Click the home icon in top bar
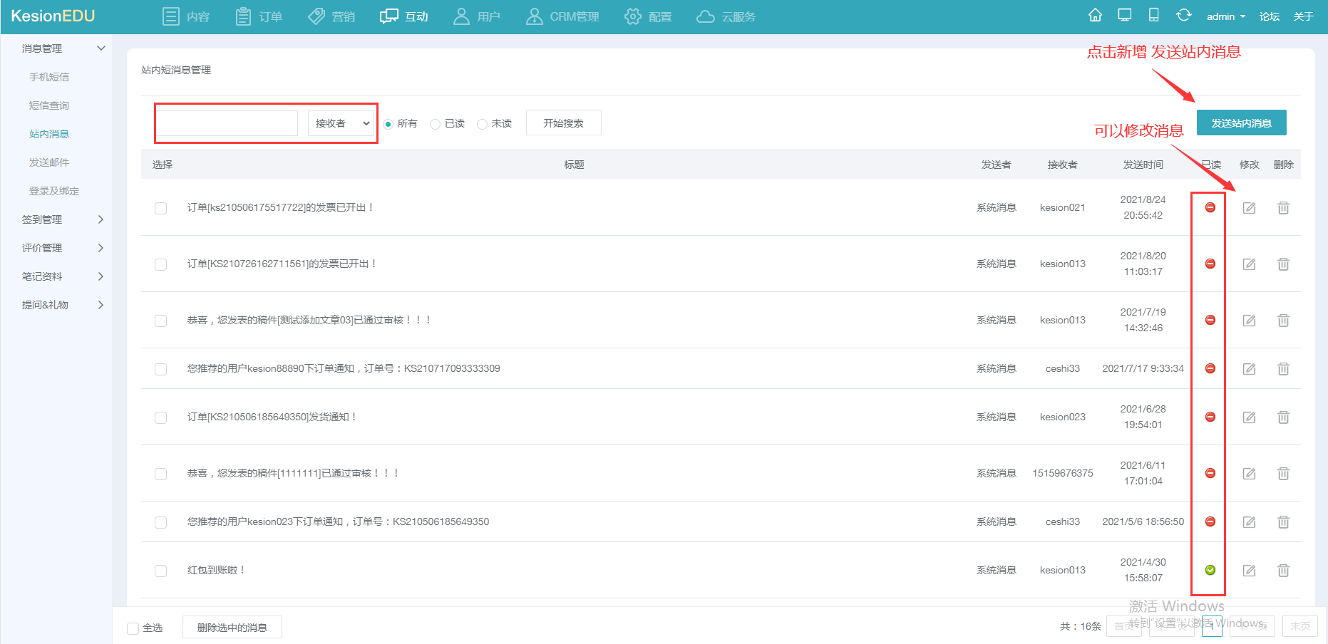The width and height of the screenshot is (1328, 644). click(1095, 16)
